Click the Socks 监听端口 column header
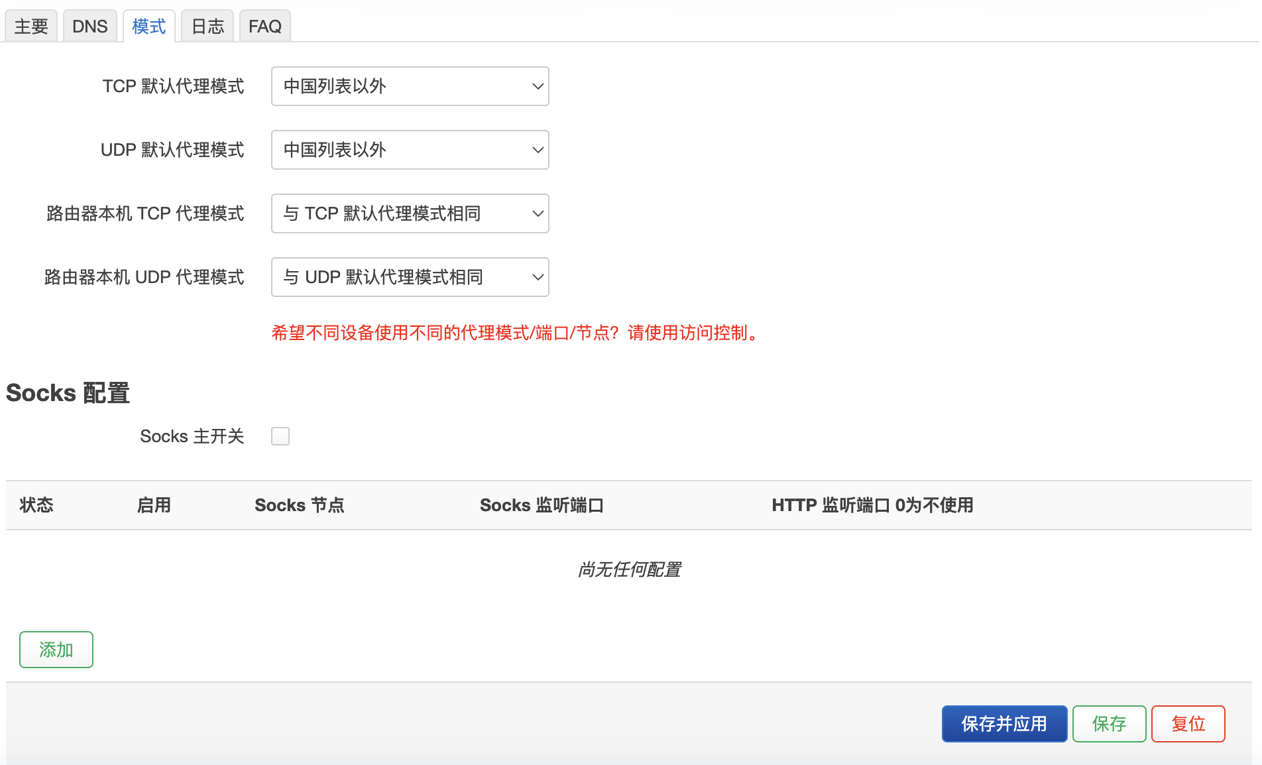Viewport: 1262px width, 765px height. click(542, 505)
